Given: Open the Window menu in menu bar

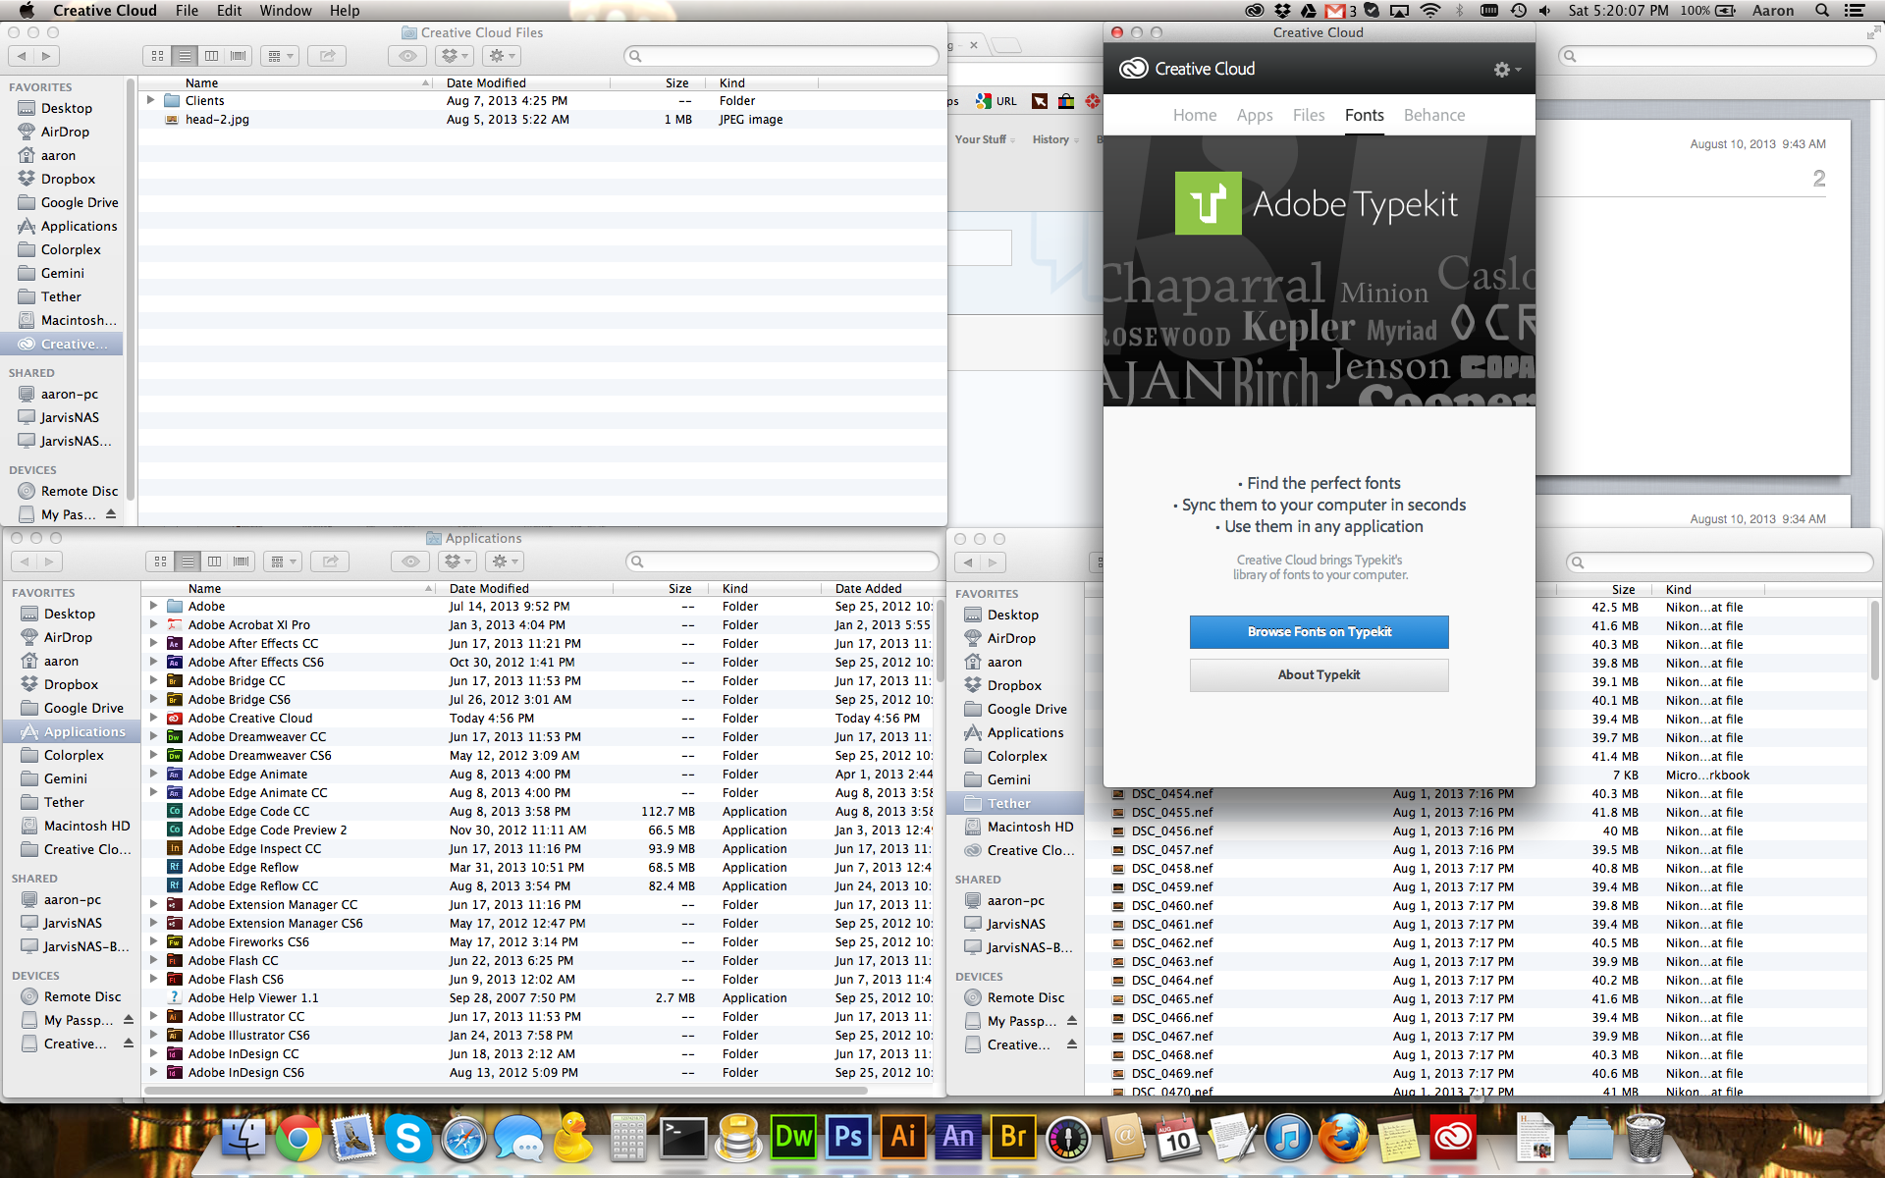Looking at the screenshot, I should (286, 11).
